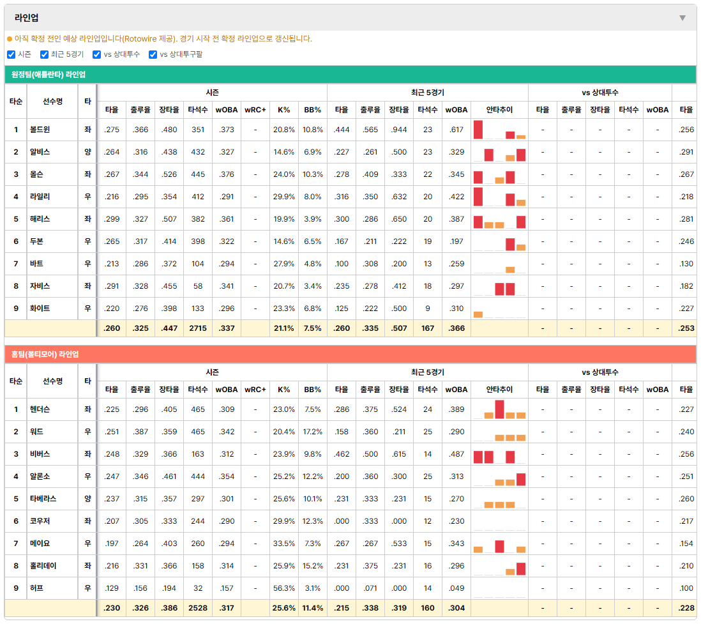Viewport: 701px width, 624px height.
Task: Click 자비스's red hit-trend bars
Action: [x=505, y=289]
